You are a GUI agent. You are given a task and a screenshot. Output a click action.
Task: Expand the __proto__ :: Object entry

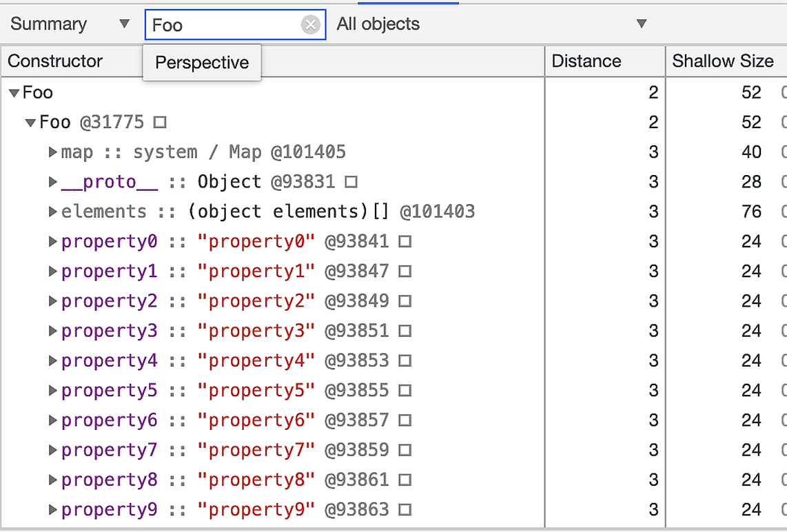(53, 182)
